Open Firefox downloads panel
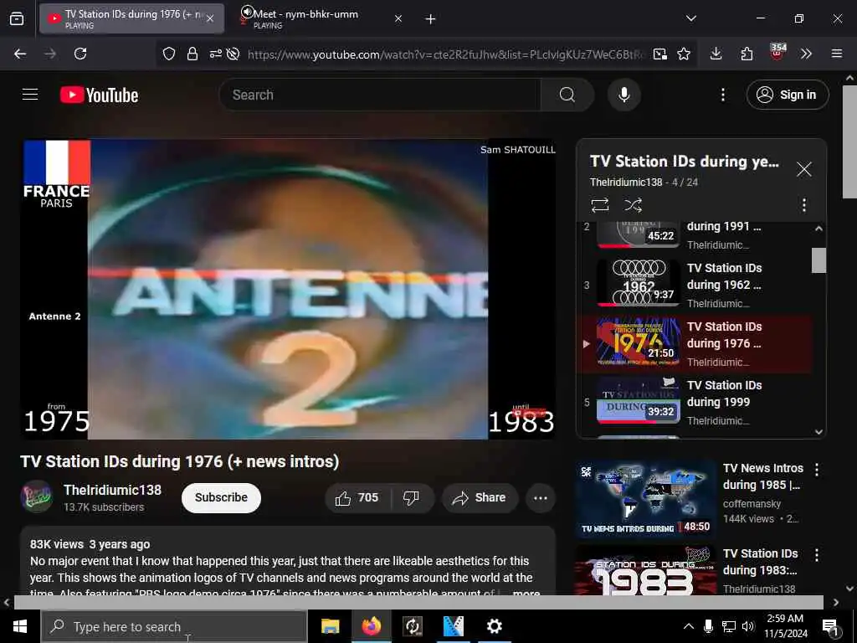This screenshot has height=643, width=857. click(716, 54)
